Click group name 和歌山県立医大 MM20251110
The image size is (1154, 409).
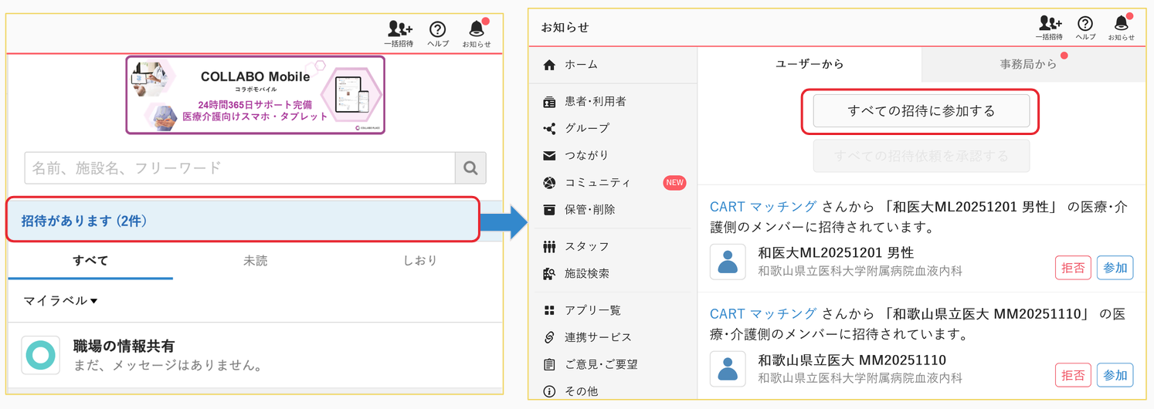coord(852,360)
